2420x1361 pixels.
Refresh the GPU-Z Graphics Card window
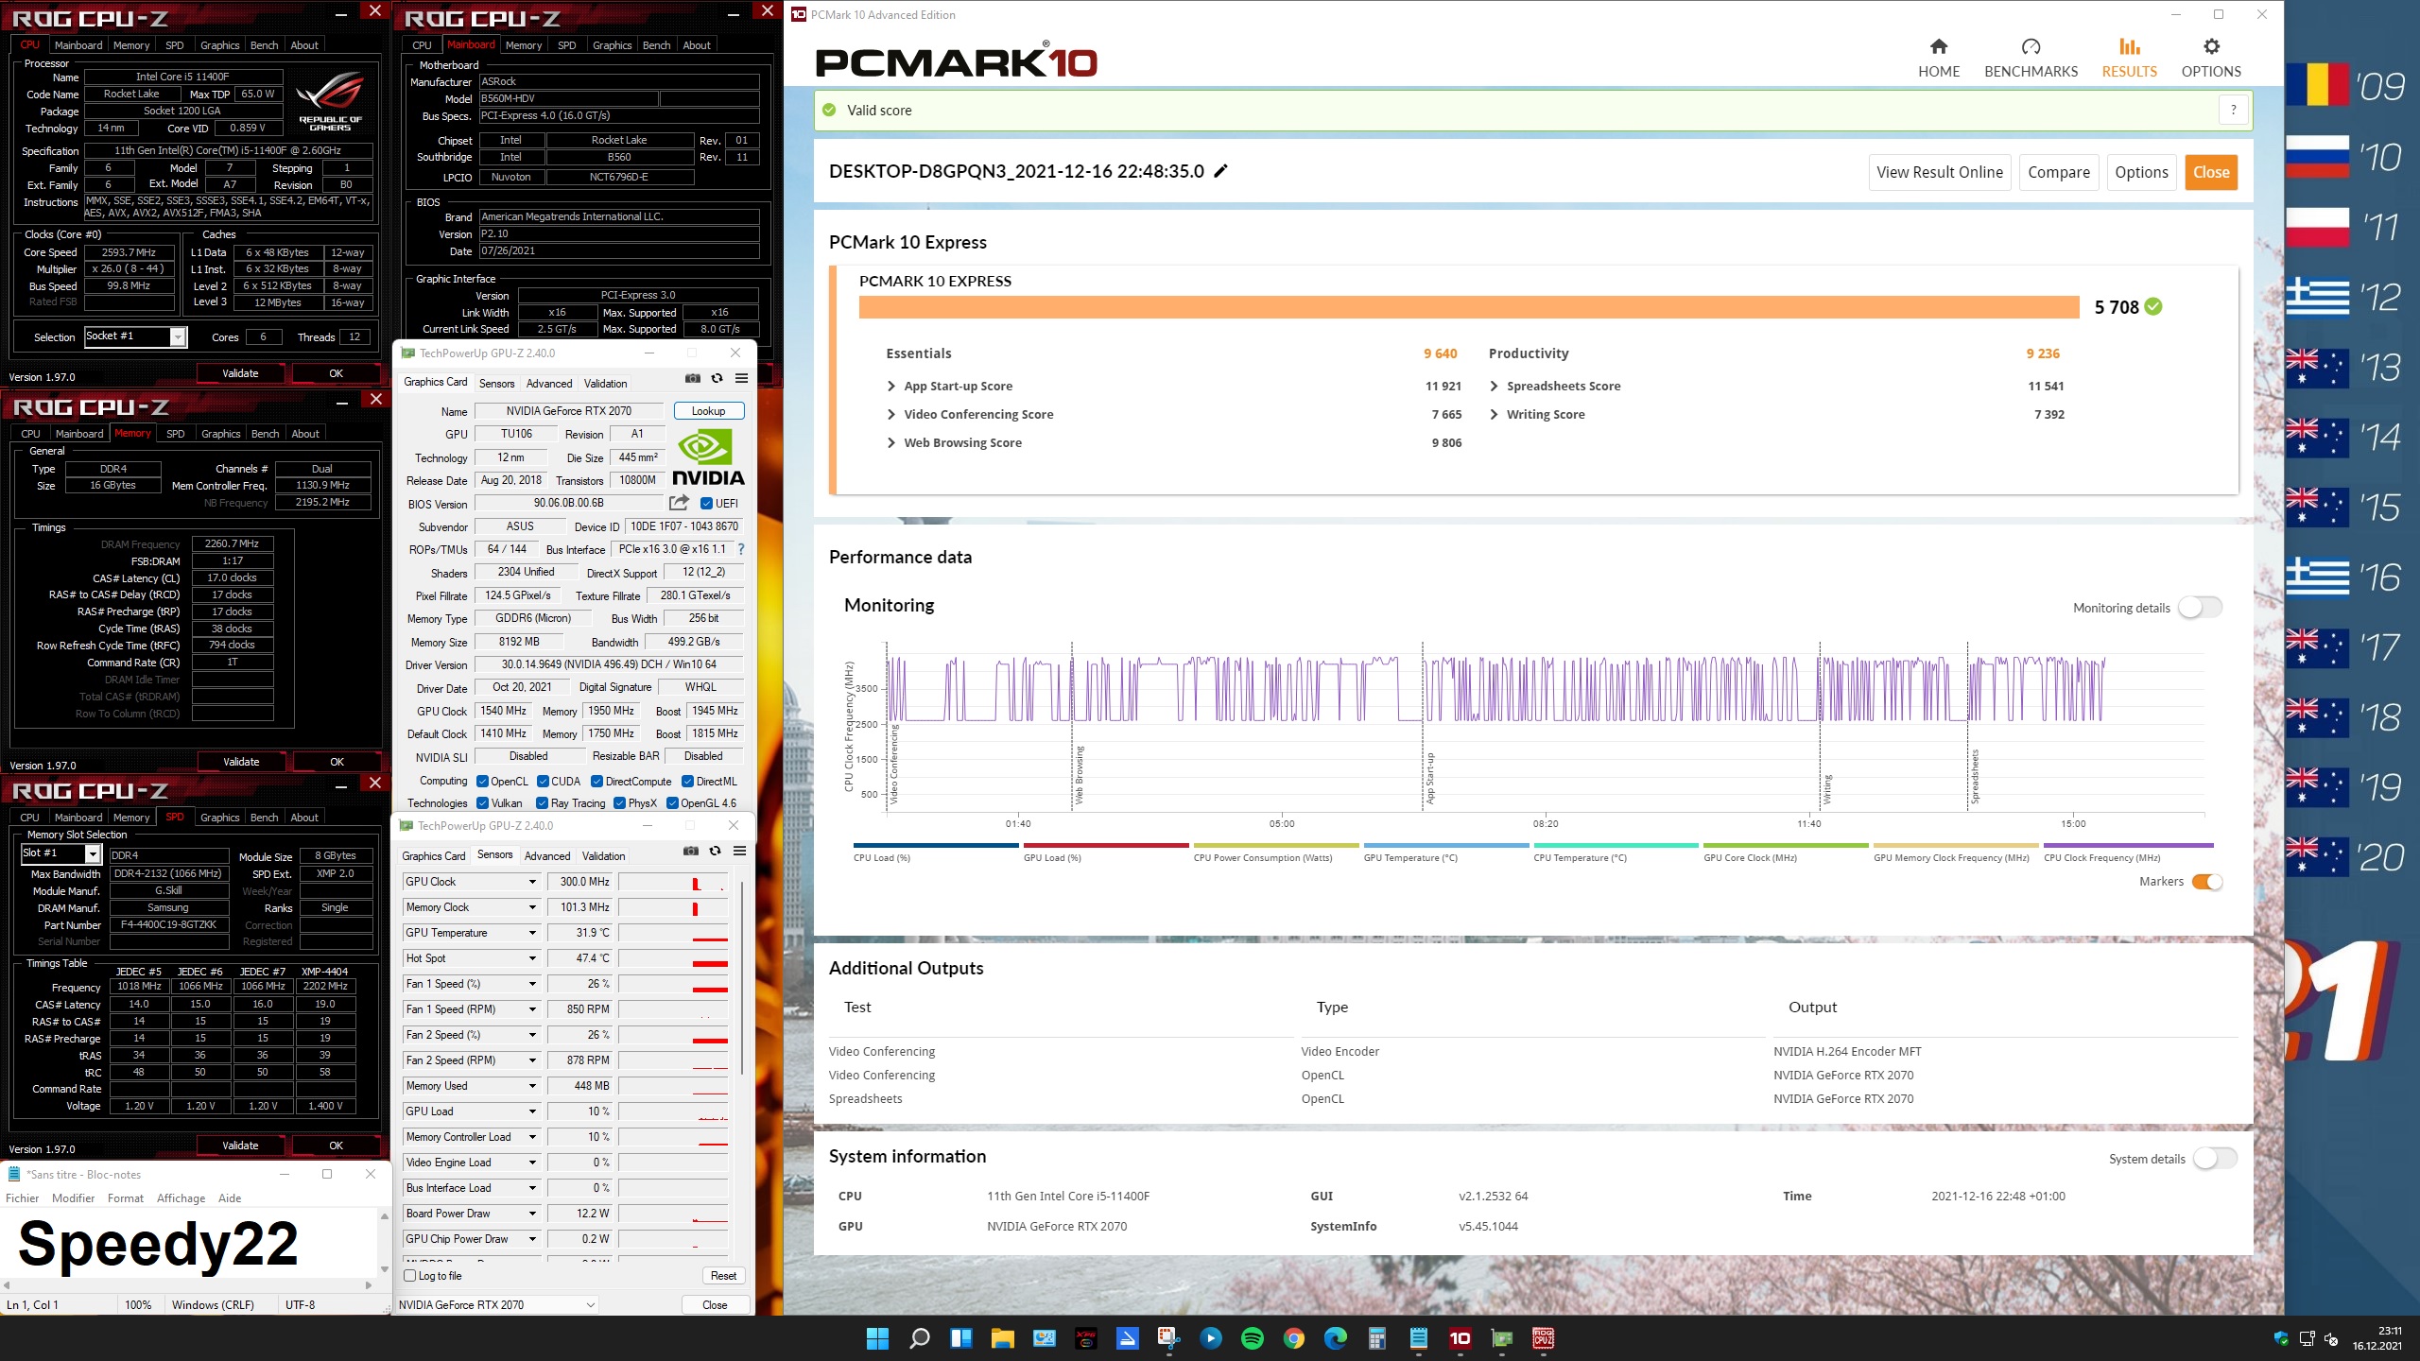click(717, 378)
